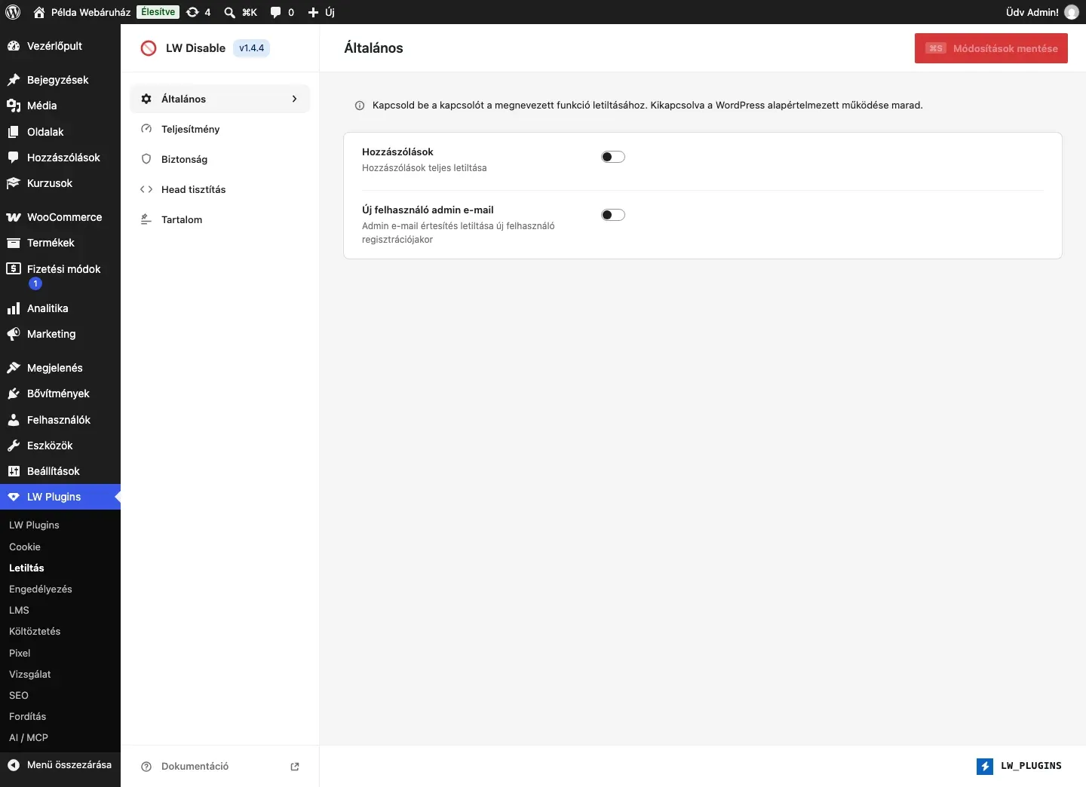
Task: Open the Biztonság settings tab
Action: (x=220, y=159)
